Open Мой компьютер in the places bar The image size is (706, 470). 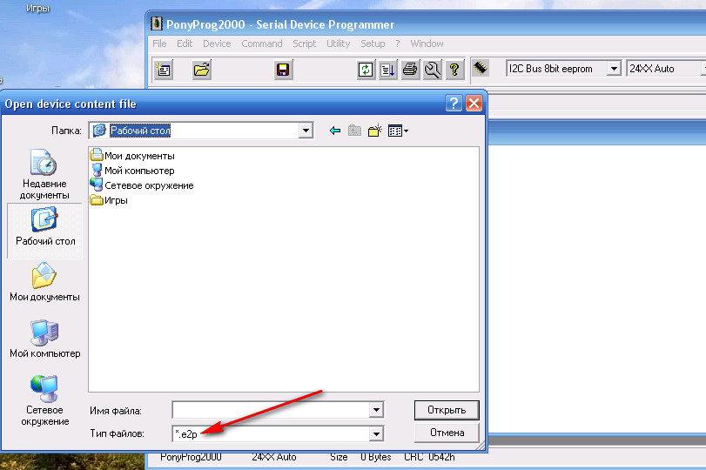coord(44,339)
